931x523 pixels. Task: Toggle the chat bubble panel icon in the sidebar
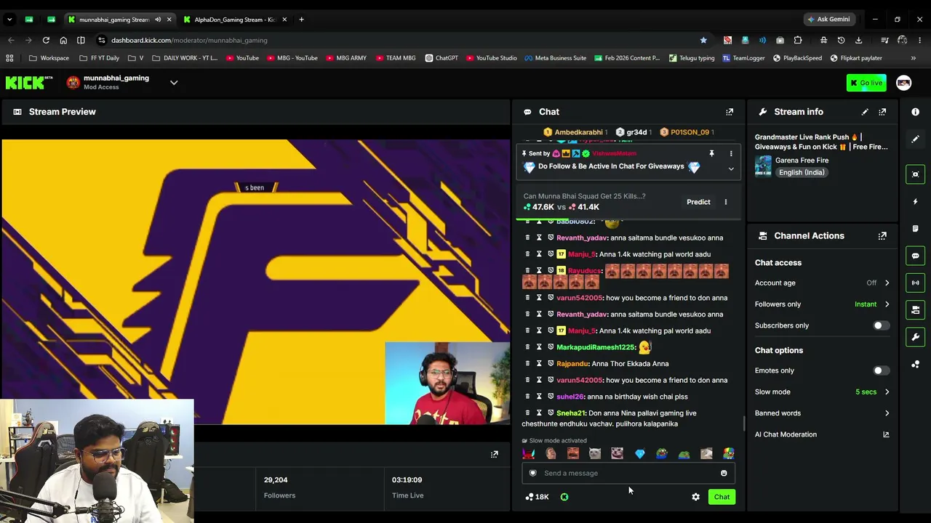(915, 256)
